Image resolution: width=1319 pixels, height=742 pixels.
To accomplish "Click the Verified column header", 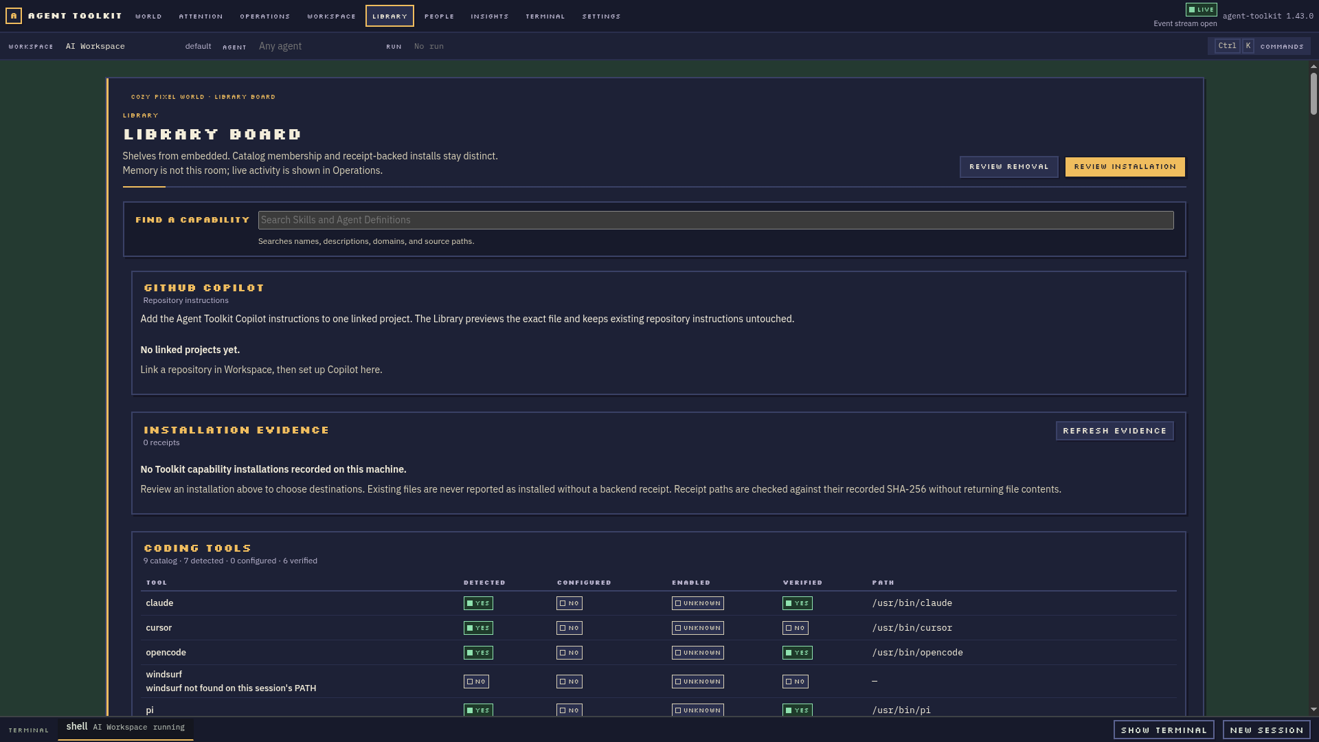I will pos(802,583).
